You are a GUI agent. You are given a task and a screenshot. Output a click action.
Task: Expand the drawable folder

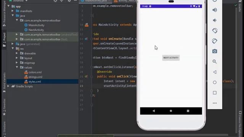[17, 53]
